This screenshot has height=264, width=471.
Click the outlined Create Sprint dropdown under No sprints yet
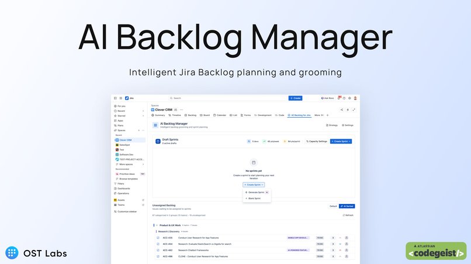(254, 185)
